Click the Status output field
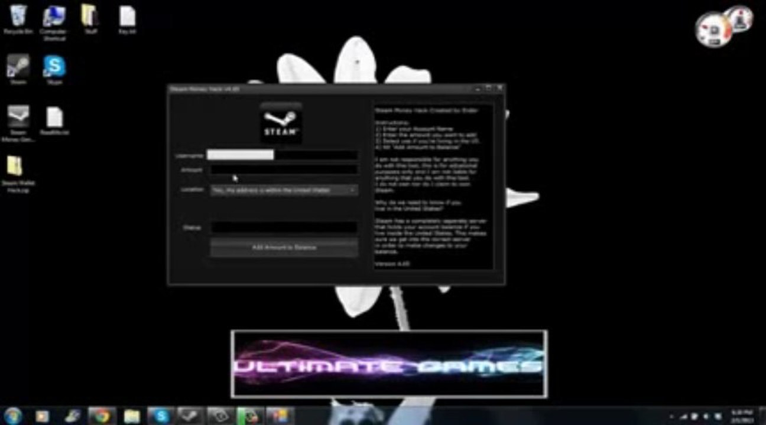This screenshot has width=766, height=425. (284, 227)
